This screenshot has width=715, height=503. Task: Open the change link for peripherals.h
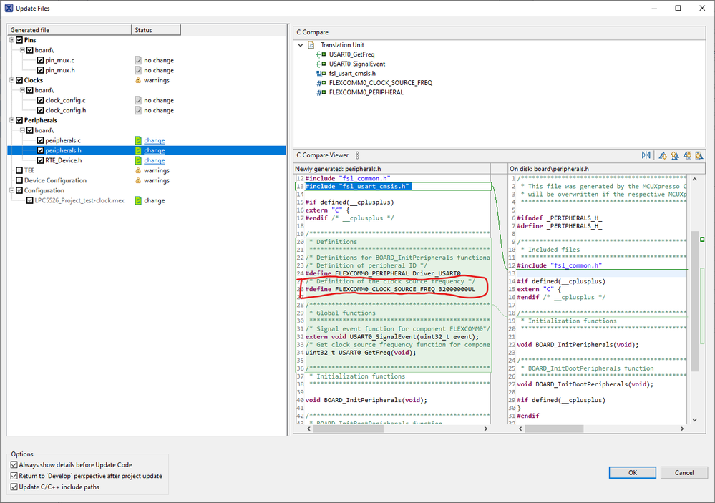(x=155, y=150)
